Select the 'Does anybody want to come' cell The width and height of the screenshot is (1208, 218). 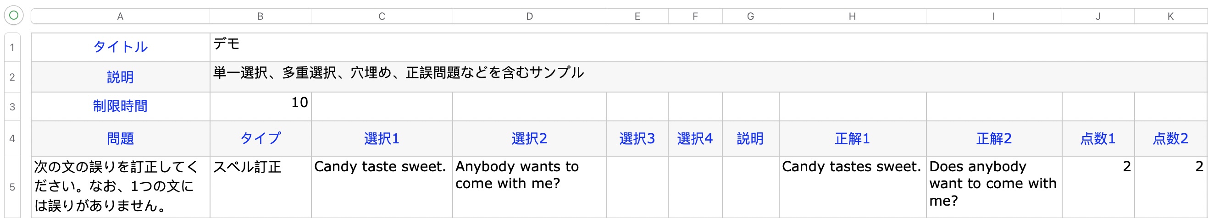pyautogui.click(x=993, y=186)
